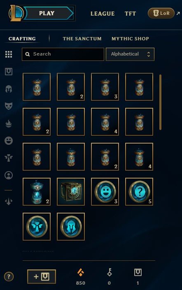
Task: Open the Mythic Shop tab
Action: click(130, 39)
